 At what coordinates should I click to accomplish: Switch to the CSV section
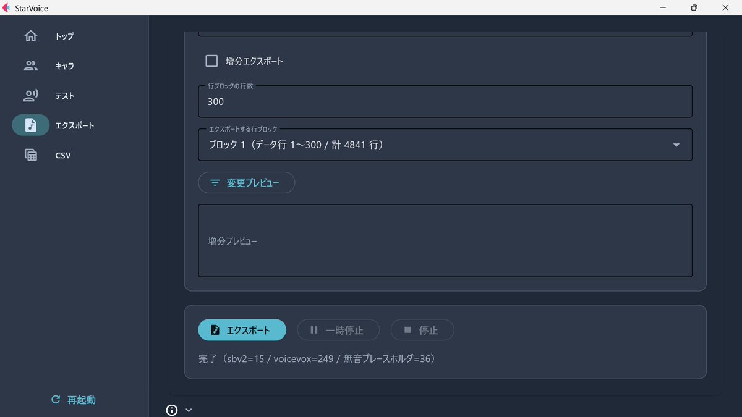coord(63,154)
